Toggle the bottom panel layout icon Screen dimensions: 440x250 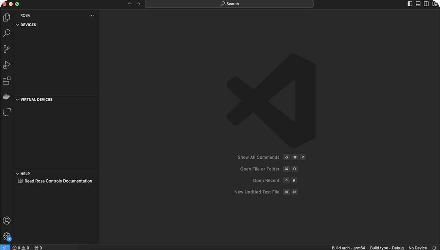[418, 4]
